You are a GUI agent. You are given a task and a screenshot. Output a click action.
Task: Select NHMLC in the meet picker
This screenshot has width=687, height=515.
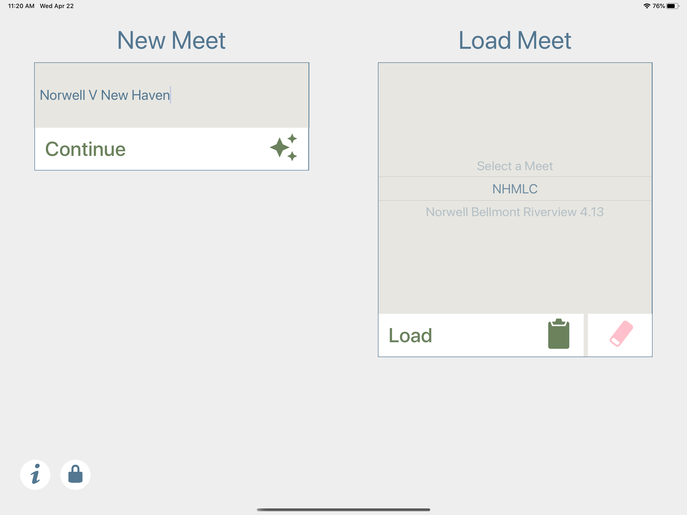[x=515, y=189]
